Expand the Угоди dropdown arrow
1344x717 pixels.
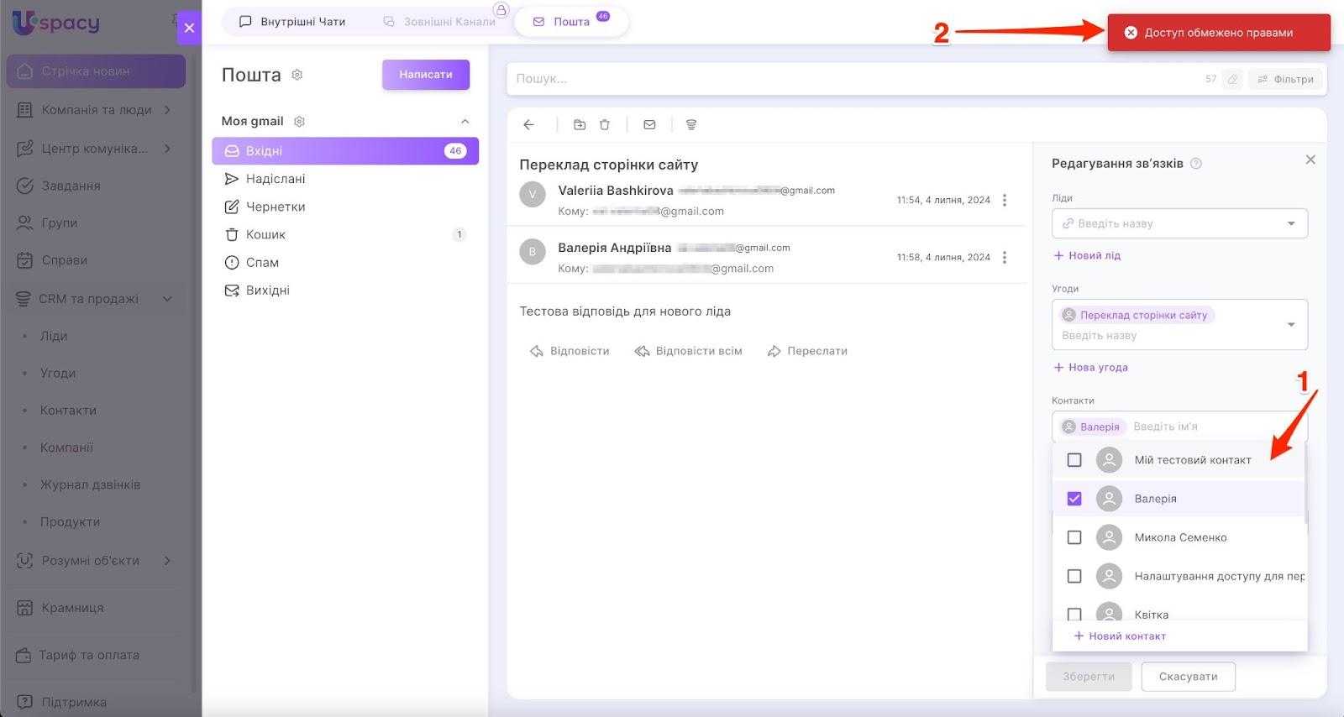click(1291, 325)
